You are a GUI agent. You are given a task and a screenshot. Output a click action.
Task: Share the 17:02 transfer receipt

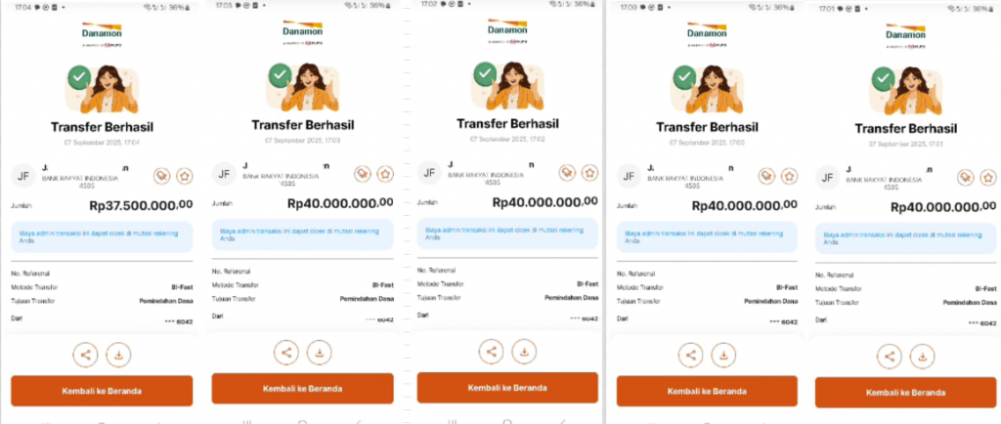492,352
